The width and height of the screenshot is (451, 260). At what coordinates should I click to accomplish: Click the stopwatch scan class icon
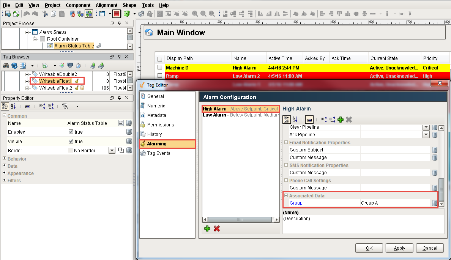click(x=78, y=66)
